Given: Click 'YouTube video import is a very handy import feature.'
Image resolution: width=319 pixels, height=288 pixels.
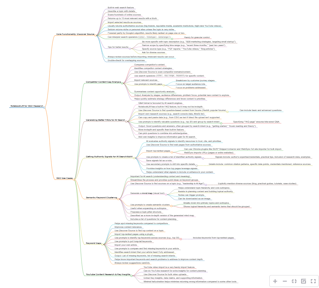Looking at the screenshot, I should point(169,267).
